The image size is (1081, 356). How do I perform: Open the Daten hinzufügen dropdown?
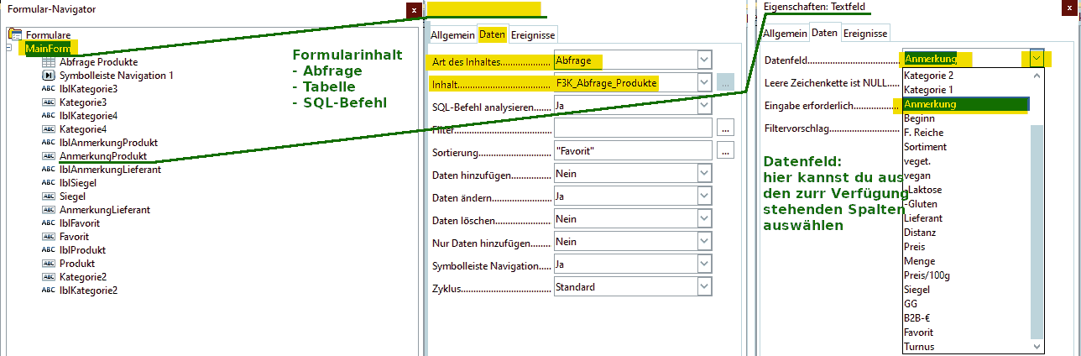[x=704, y=173]
